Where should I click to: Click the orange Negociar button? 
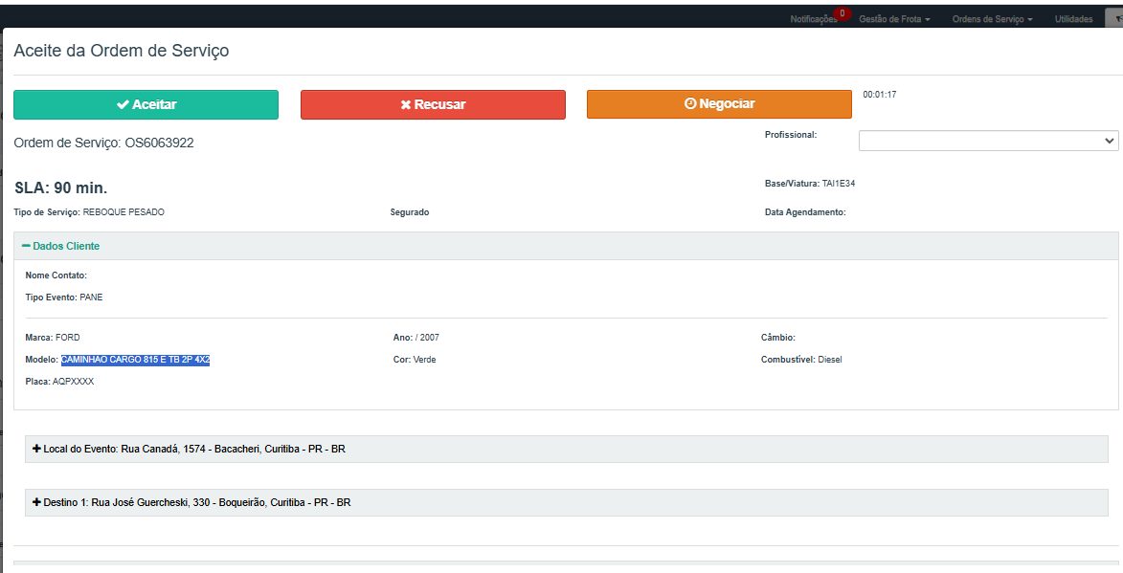pyautogui.click(x=719, y=104)
